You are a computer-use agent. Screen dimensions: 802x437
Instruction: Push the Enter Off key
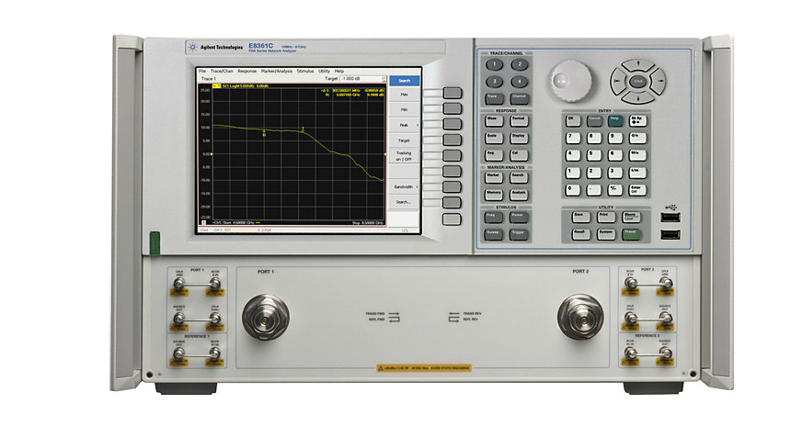click(x=637, y=190)
